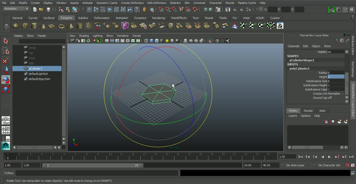356x184 pixels.
Task: Switch to the Render layer tab
Action: (308, 111)
